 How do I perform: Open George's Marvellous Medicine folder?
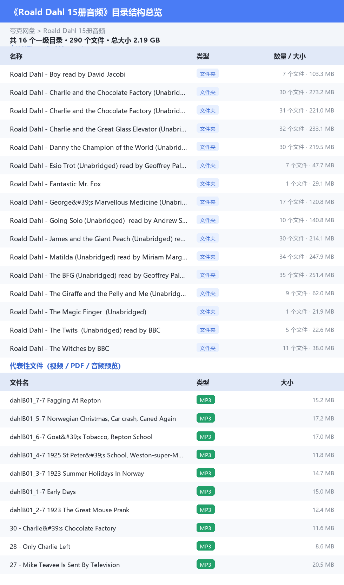pyautogui.click(x=99, y=202)
